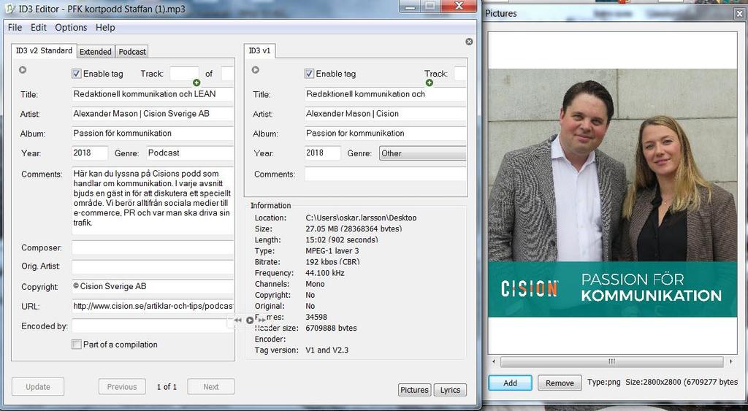Close the Pictures window
The width and height of the screenshot is (748, 411).
[x=740, y=14]
